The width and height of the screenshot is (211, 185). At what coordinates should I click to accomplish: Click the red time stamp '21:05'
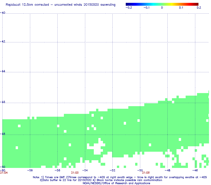click(75, 173)
